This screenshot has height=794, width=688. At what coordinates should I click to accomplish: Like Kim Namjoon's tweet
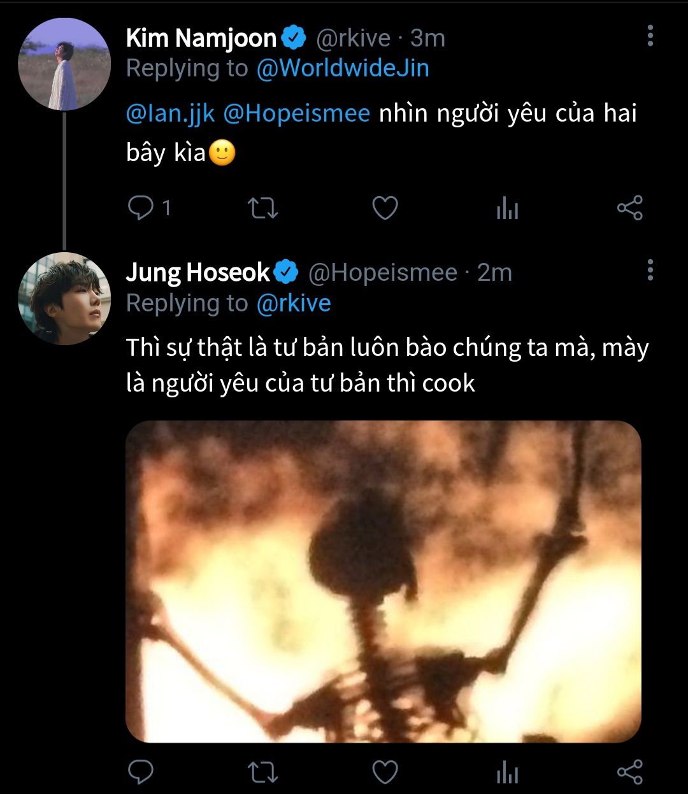tap(385, 208)
